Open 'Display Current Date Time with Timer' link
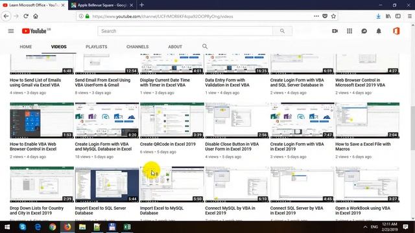Image resolution: width=415 pixels, height=233 pixels. (165, 82)
